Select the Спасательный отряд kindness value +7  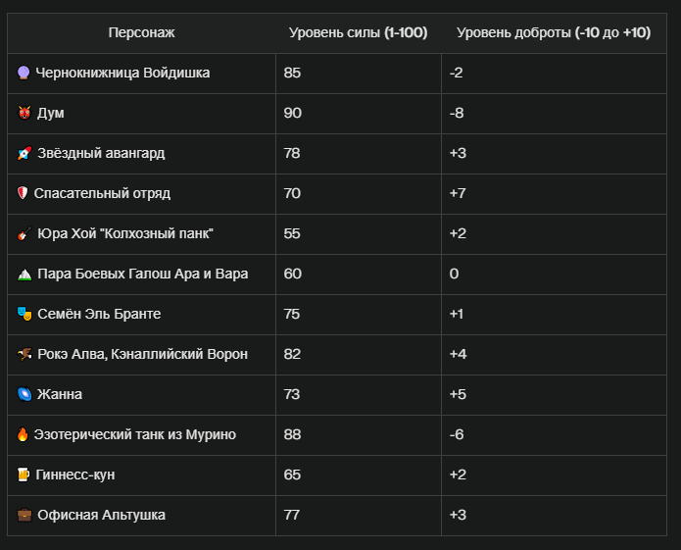pyautogui.click(x=458, y=193)
